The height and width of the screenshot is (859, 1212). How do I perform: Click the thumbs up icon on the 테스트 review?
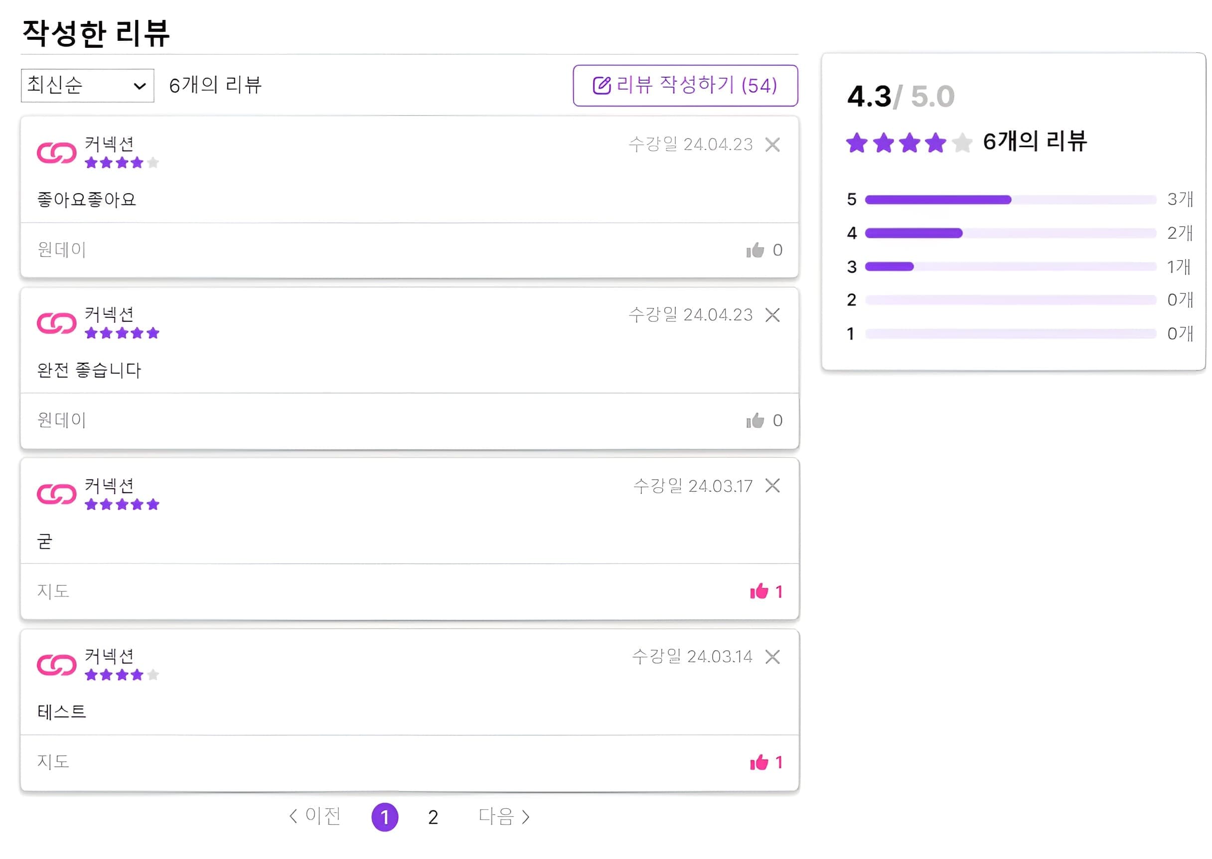pyautogui.click(x=760, y=762)
